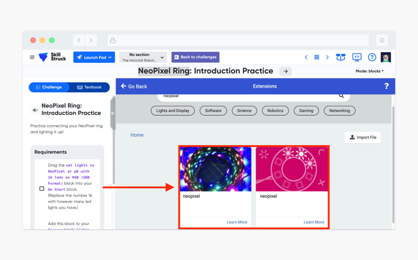Filter by Networking category
Screen dimensions: 418x260
pos(339,111)
